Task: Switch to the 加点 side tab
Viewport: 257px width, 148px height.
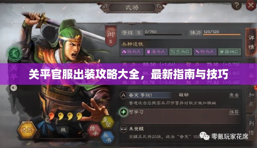Action: [x=251, y=99]
